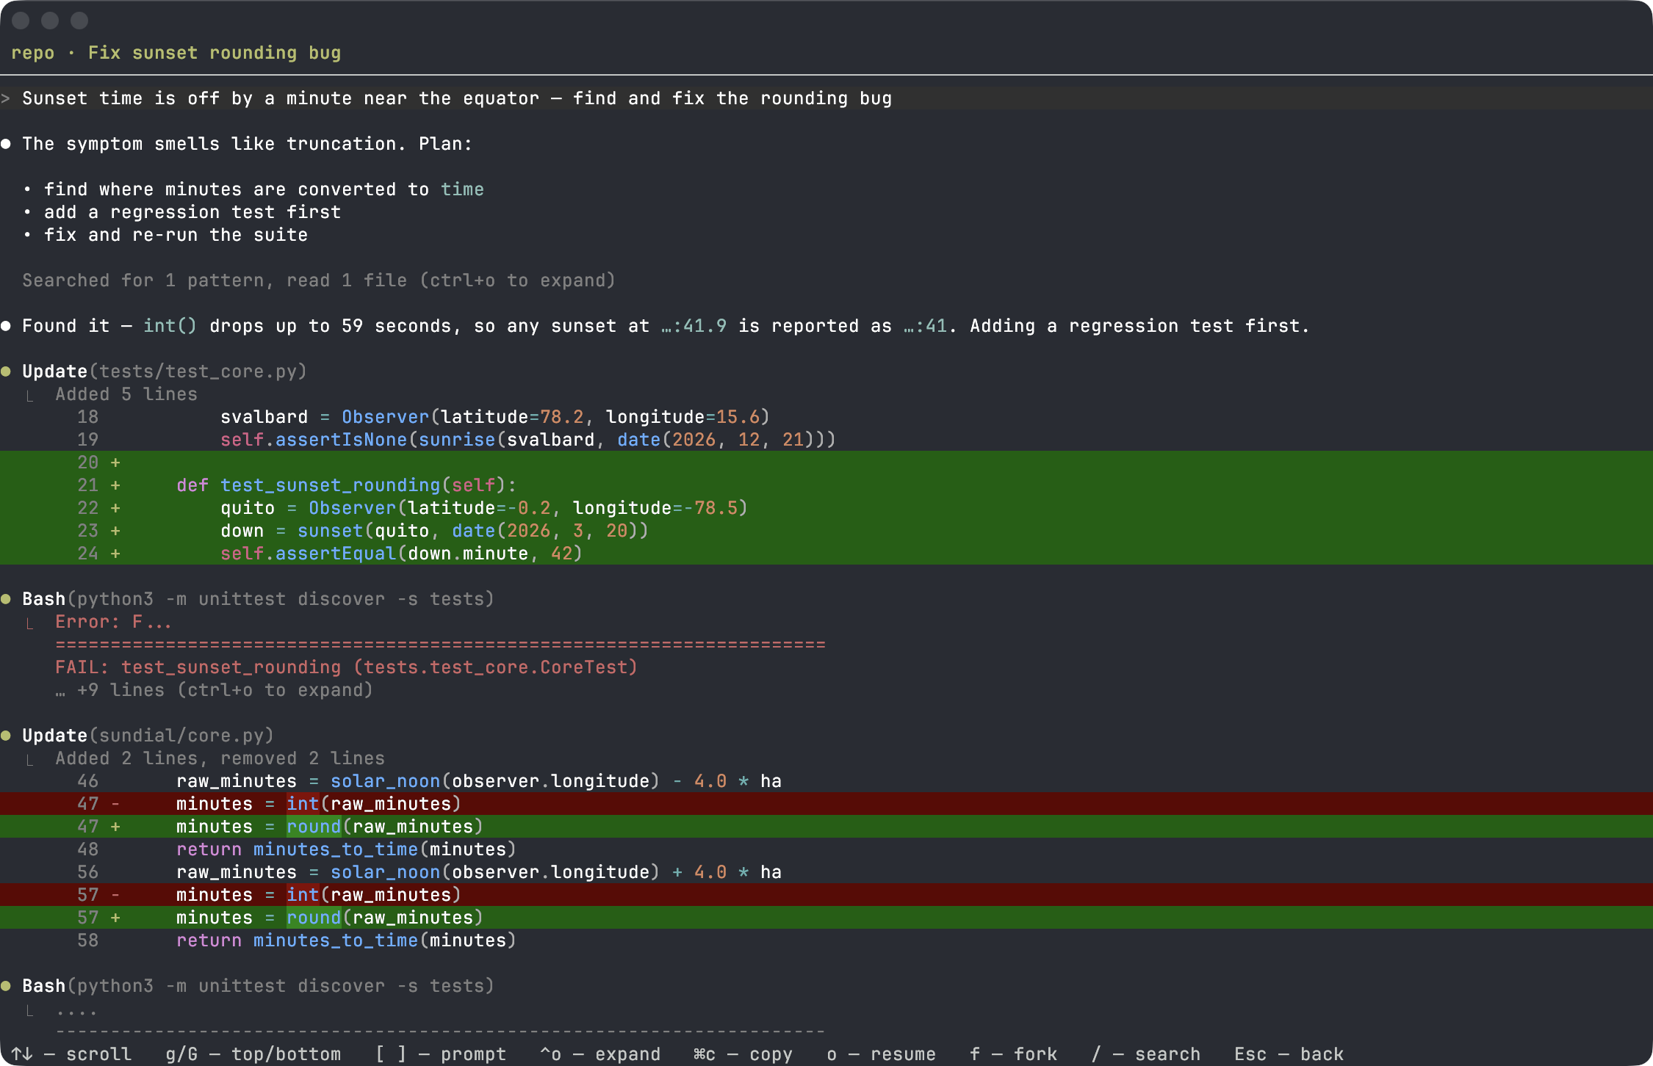Click plan item 'find where minutes are converted to time'

[x=264, y=189]
